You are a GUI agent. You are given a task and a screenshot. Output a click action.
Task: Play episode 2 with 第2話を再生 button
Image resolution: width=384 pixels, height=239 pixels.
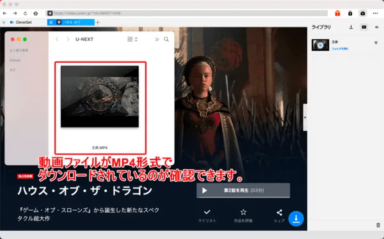coord(243,190)
